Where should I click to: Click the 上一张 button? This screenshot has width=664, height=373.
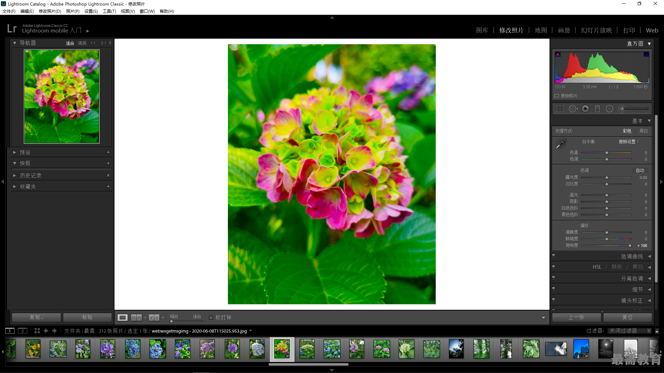(577, 317)
